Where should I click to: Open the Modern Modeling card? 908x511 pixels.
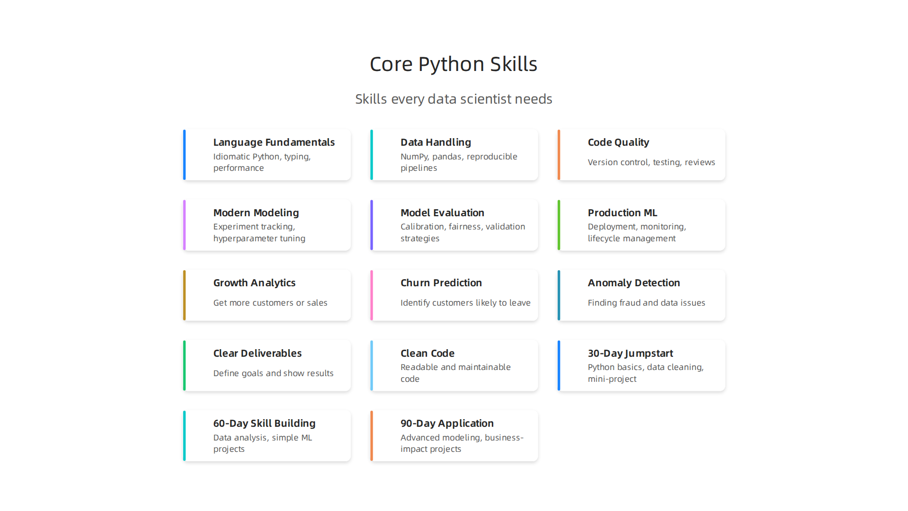[x=267, y=225]
